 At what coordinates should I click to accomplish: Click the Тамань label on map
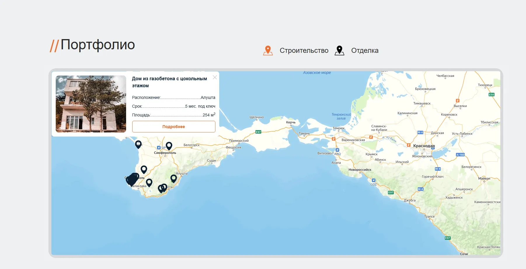pyautogui.click(x=304, y=133)
